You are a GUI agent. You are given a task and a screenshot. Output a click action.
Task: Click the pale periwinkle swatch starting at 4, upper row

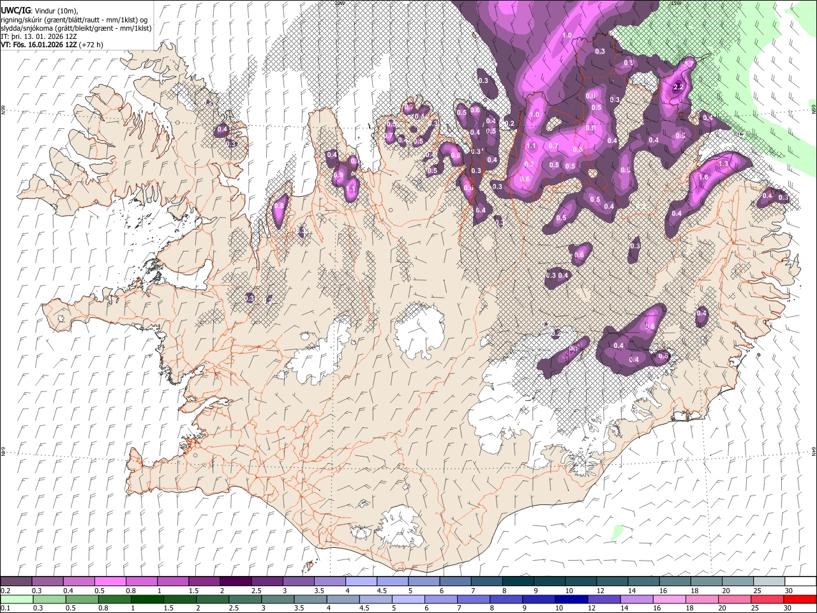(361, 581)
